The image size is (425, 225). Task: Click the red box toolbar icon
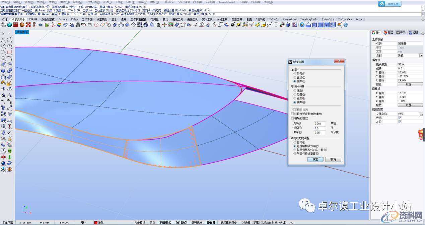[15, 25]
